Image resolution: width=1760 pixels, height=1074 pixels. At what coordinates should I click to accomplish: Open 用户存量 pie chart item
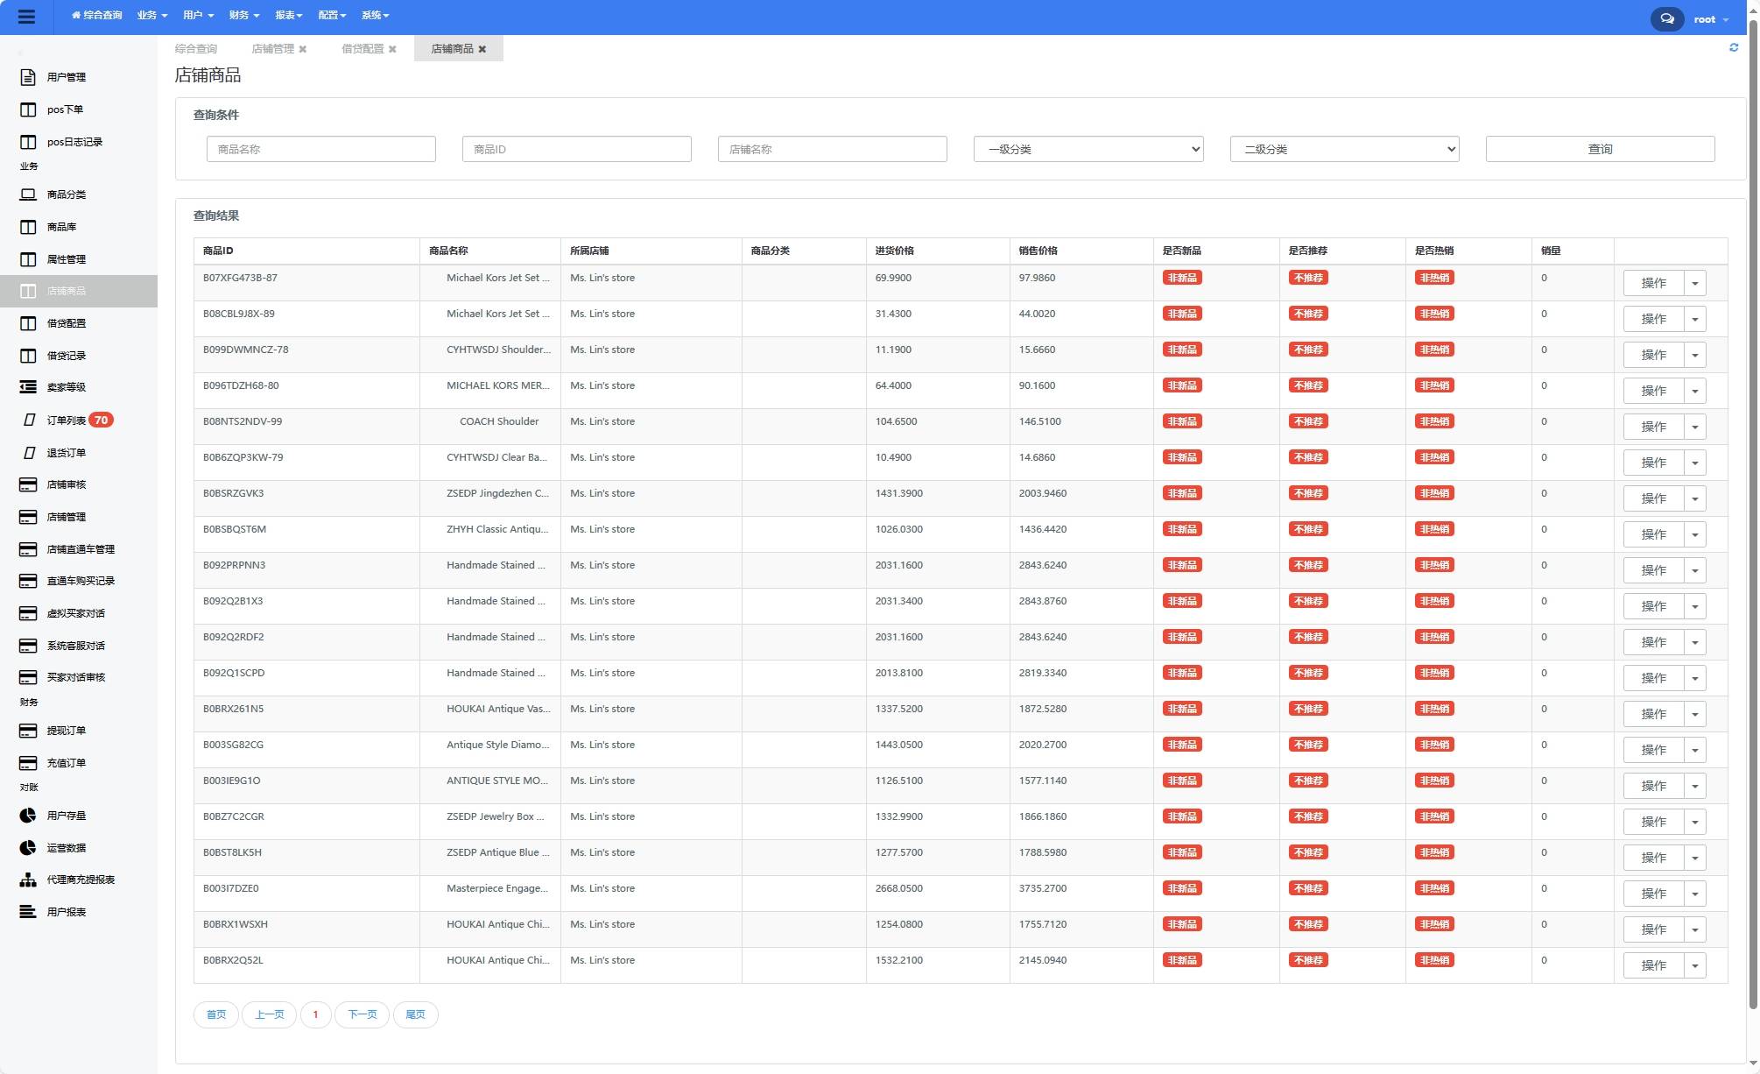[66, 816]
